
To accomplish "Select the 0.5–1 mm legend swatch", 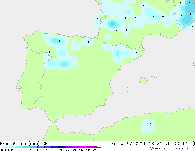I will (x=12, y=147).
